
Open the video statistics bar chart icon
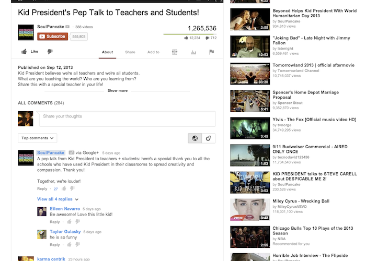[193, 52]
